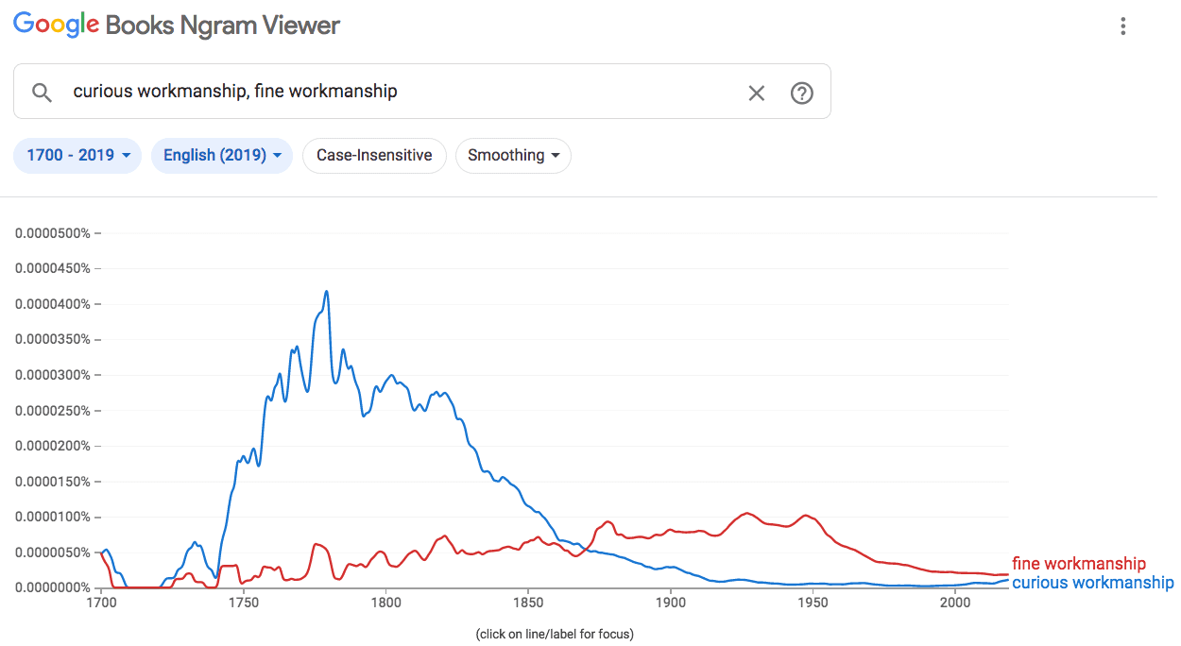Screen dimensions: 1181x646
Task: Clear the search query with X icon
Action: [757, 93]
